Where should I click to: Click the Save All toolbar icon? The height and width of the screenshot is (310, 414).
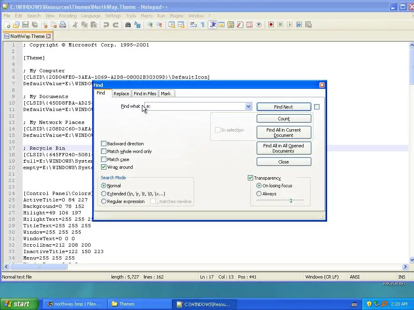click(35, 25)
